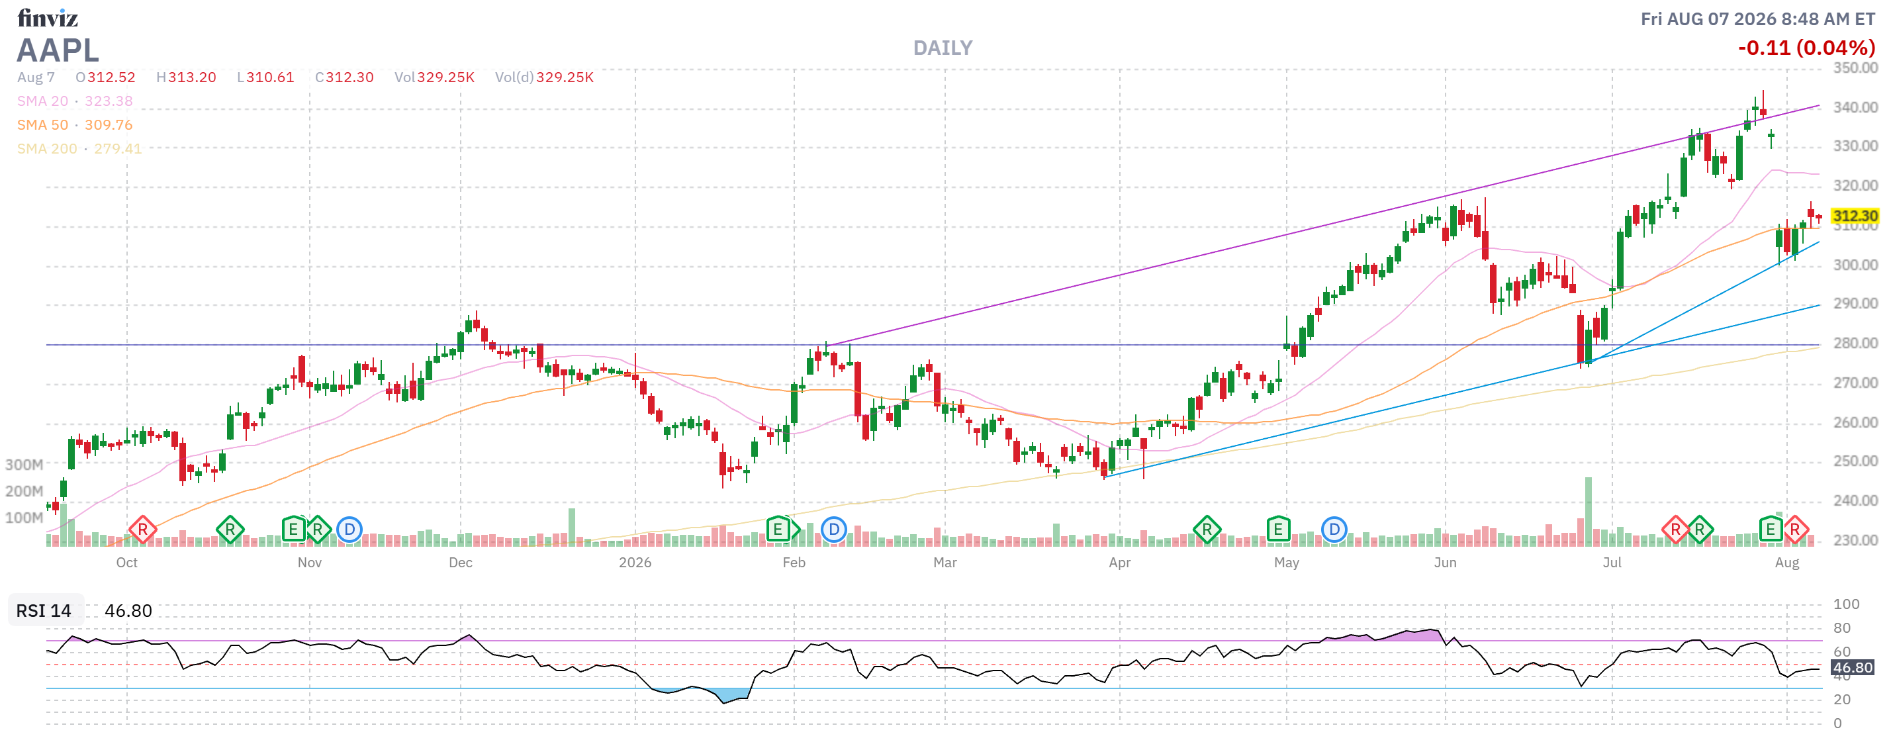
Task: Click the Aug 7 date label in the header
Action: tap(36, 77)
